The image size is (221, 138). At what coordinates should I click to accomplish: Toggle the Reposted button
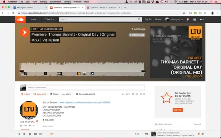(40, 94)
